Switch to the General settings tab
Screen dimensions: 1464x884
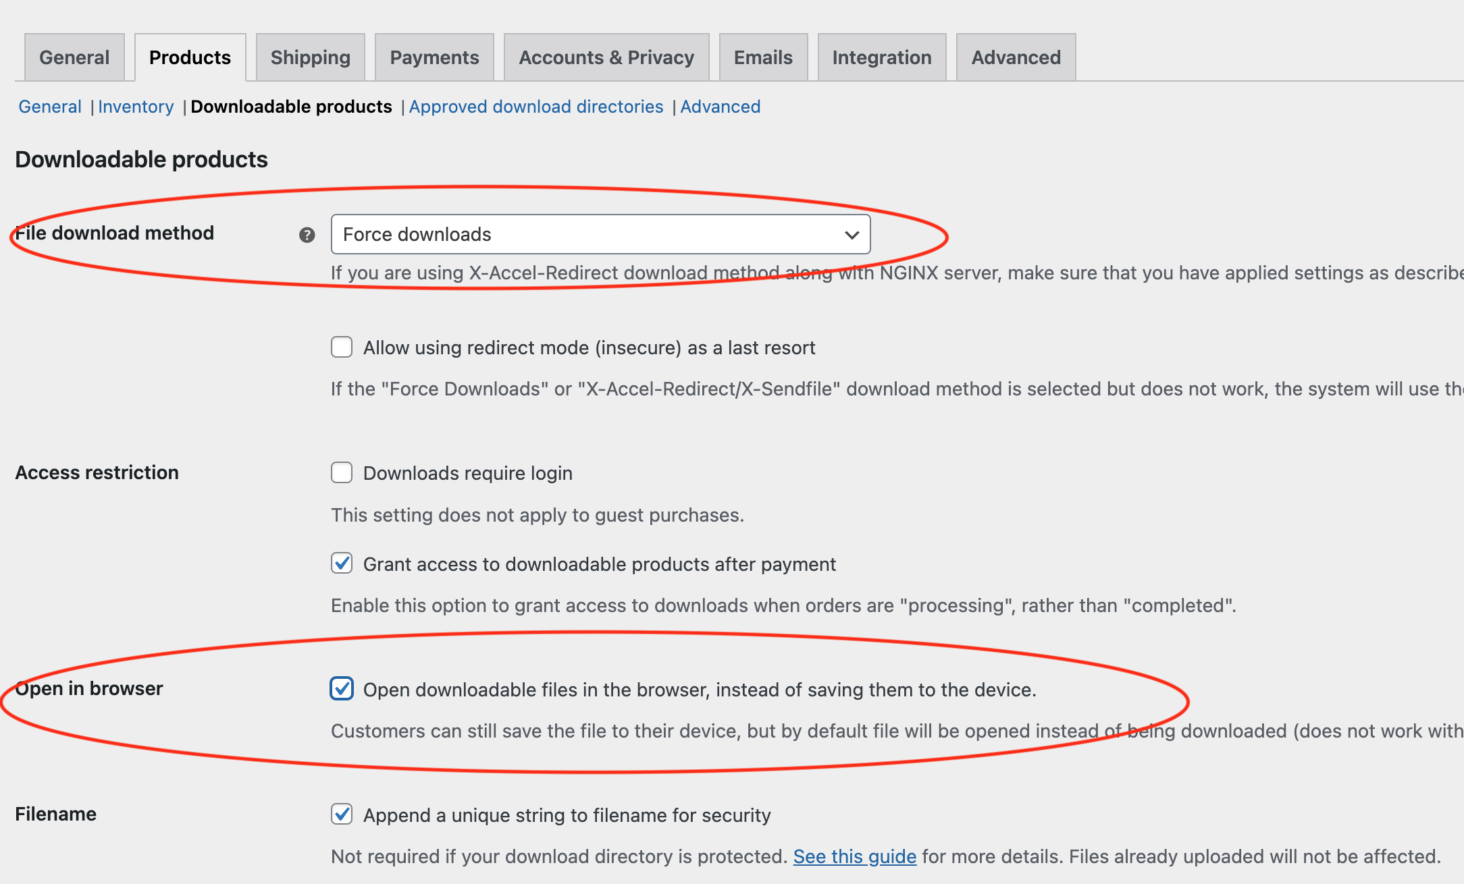(x=74, y=57)
